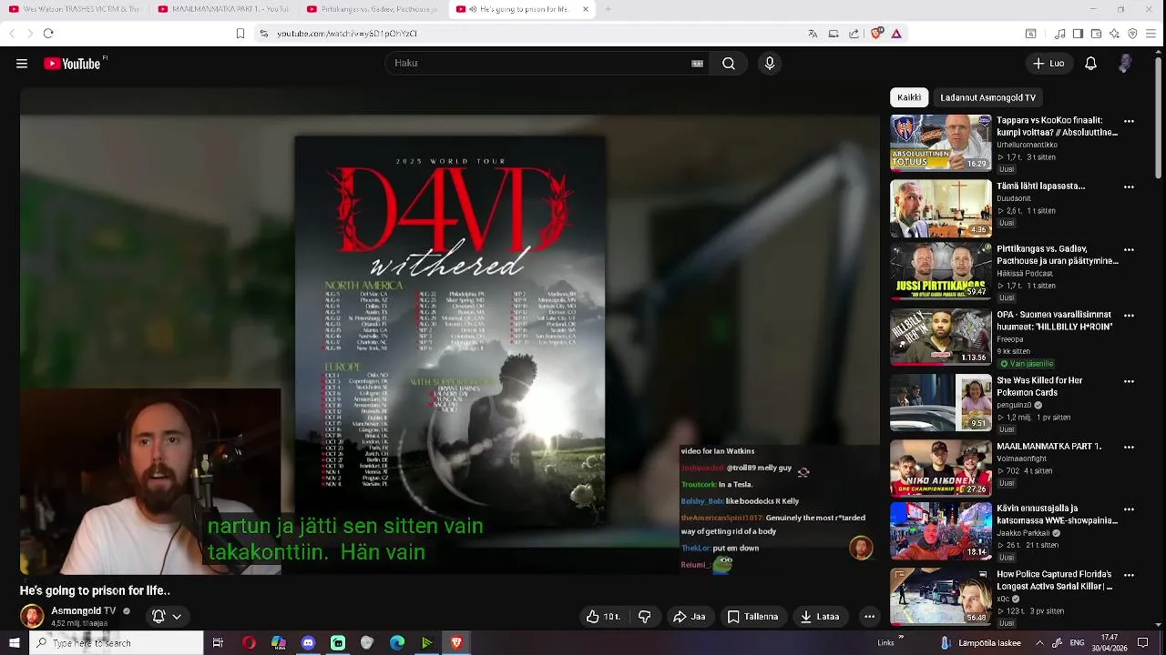The image size is (1166, 655).
Task: Open the YouTube hamburger guide menu
Action: click(22, 64)
